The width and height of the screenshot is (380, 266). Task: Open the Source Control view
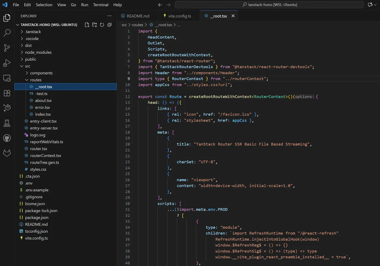coord(7,48)
